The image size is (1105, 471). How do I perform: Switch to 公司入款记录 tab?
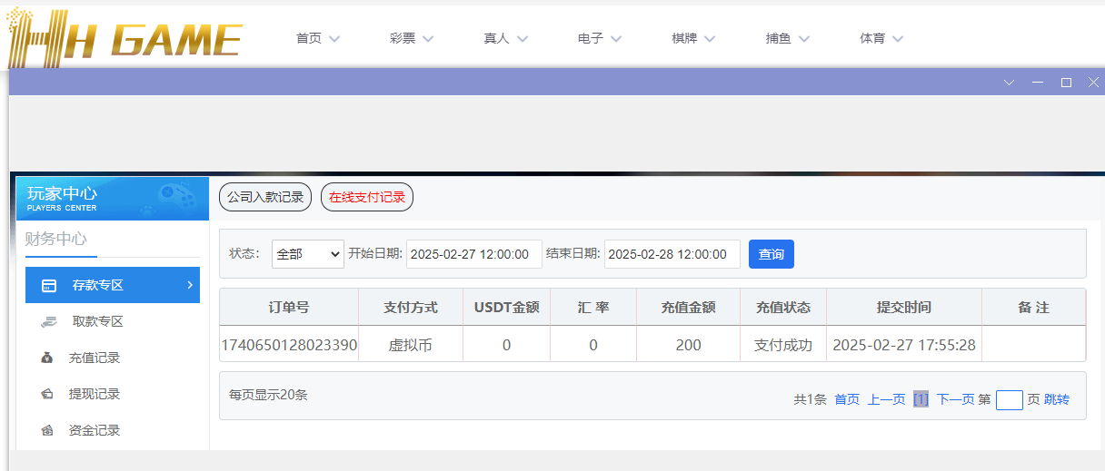(265, 197)
